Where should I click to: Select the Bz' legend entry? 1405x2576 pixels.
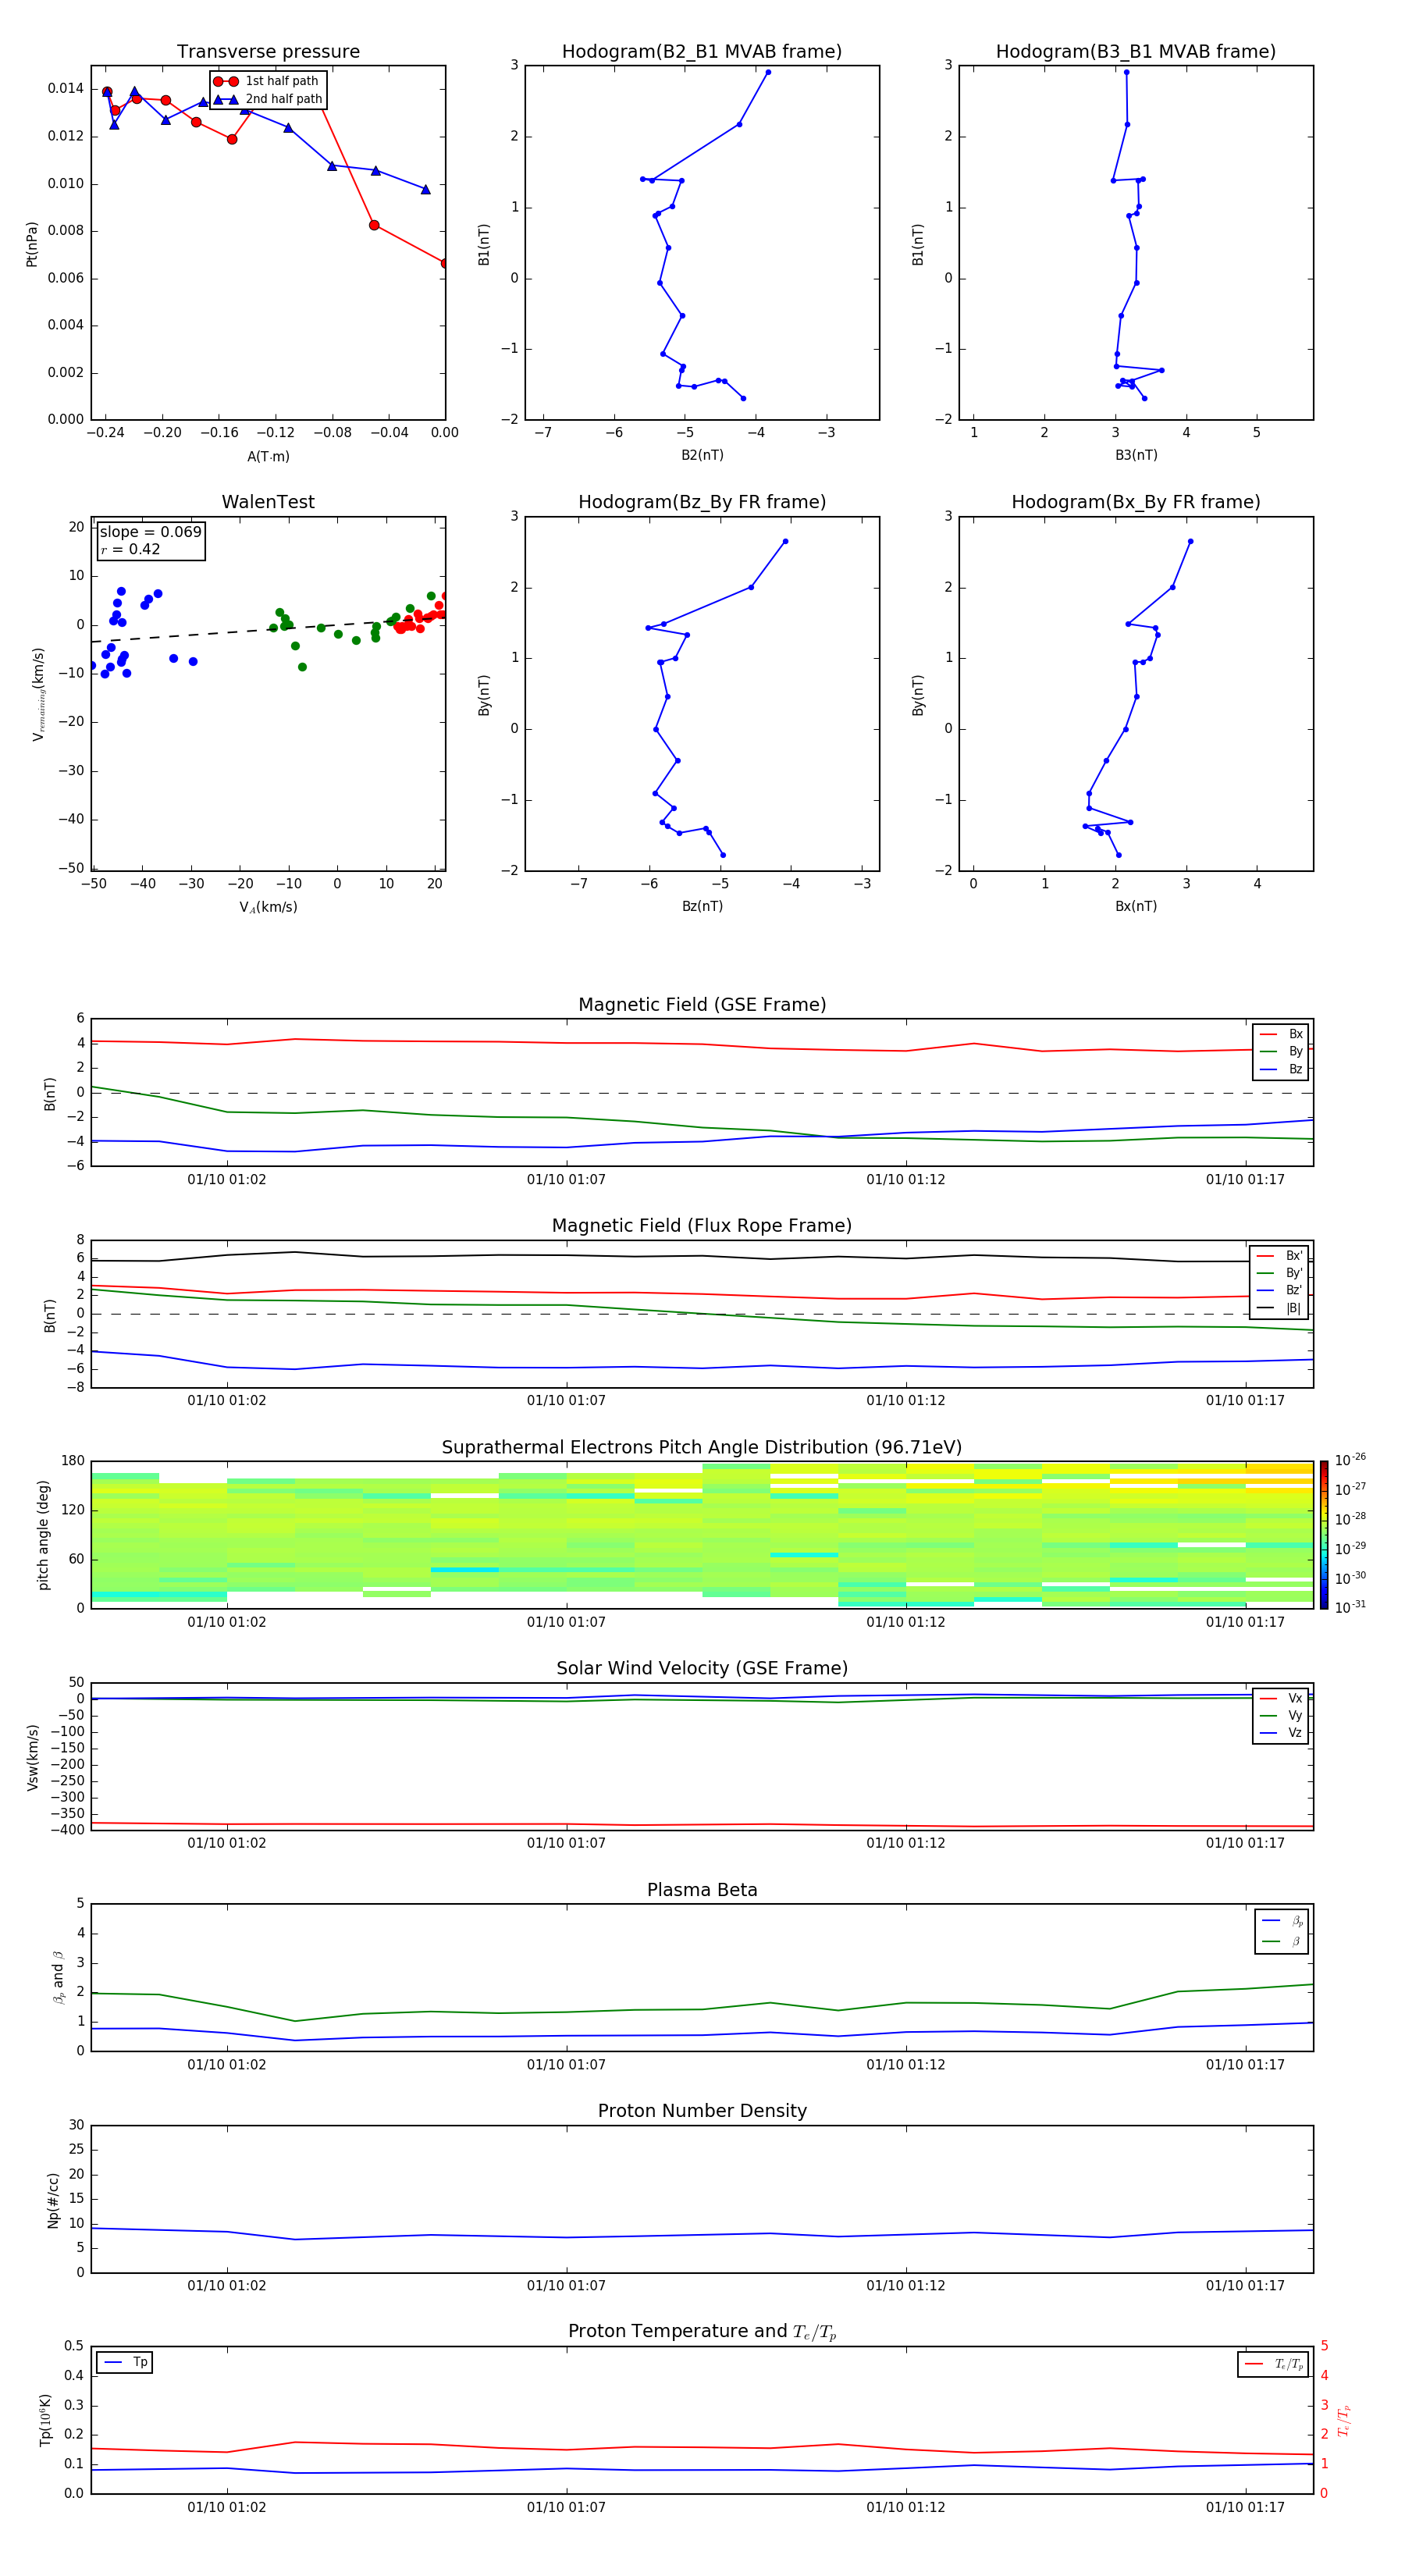tap(1279, 1290)
